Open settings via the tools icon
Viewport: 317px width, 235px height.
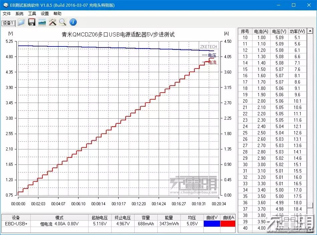point(52,22)
